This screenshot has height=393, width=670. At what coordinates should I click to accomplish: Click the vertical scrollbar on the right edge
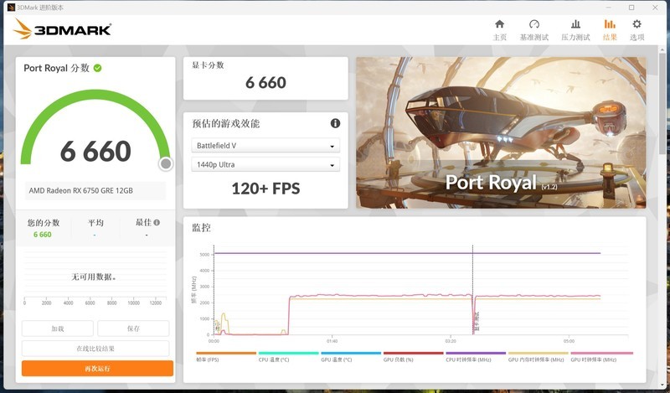pyautogui.click(x=662, y=102)
